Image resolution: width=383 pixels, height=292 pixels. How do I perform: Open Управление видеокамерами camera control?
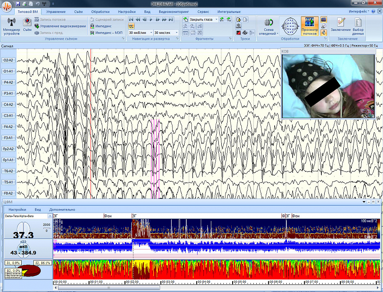[63, 26]
